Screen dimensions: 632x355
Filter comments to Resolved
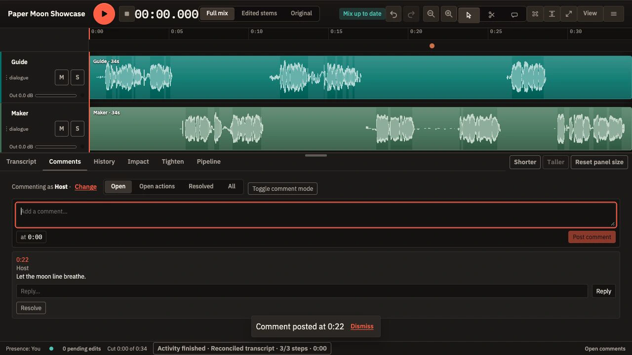(x=201, y=186)
